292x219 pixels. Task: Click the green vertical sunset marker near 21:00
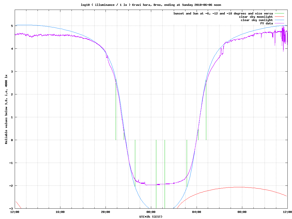point(116,110)
